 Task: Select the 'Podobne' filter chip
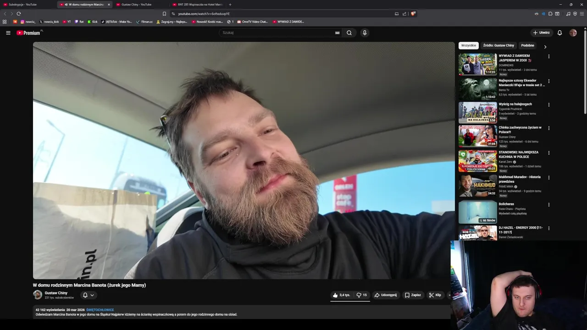527,45
